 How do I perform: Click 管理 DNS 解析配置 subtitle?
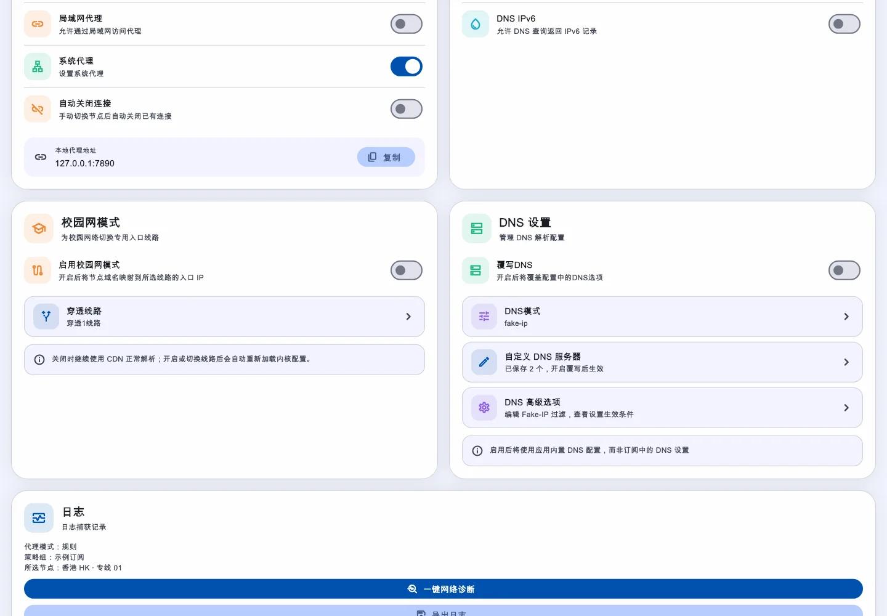pos(532,238)
